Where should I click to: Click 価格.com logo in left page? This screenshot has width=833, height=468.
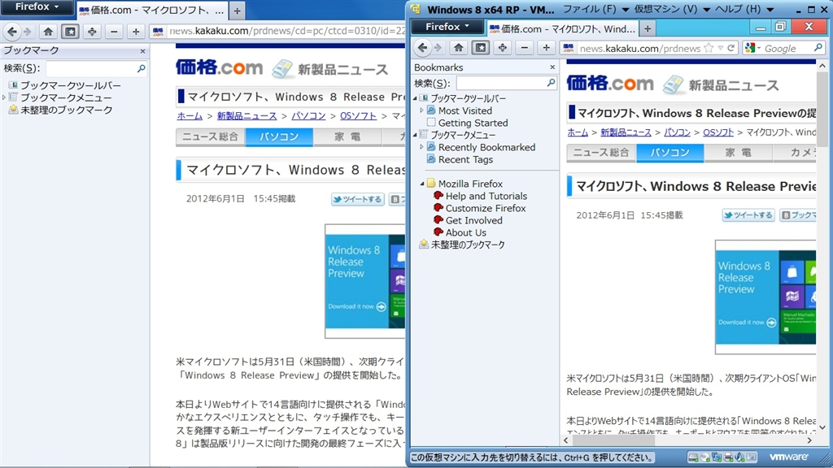(220, 68)
